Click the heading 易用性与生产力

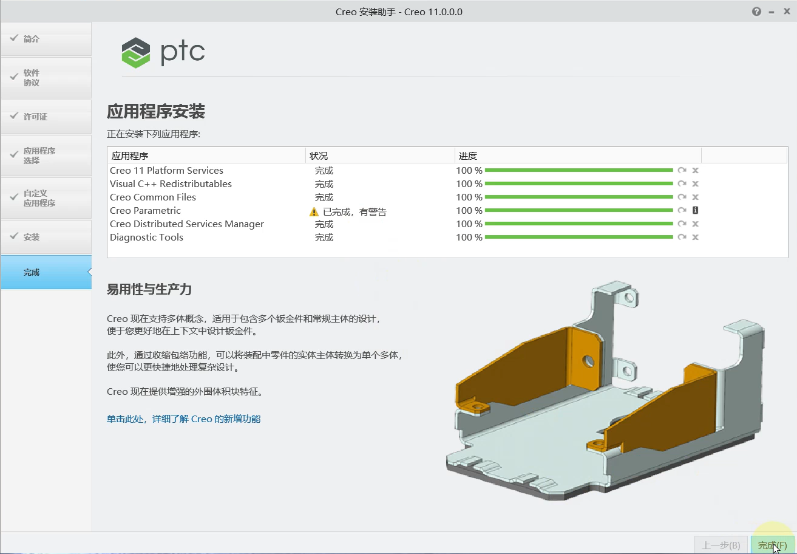click(x=149, y=290)
